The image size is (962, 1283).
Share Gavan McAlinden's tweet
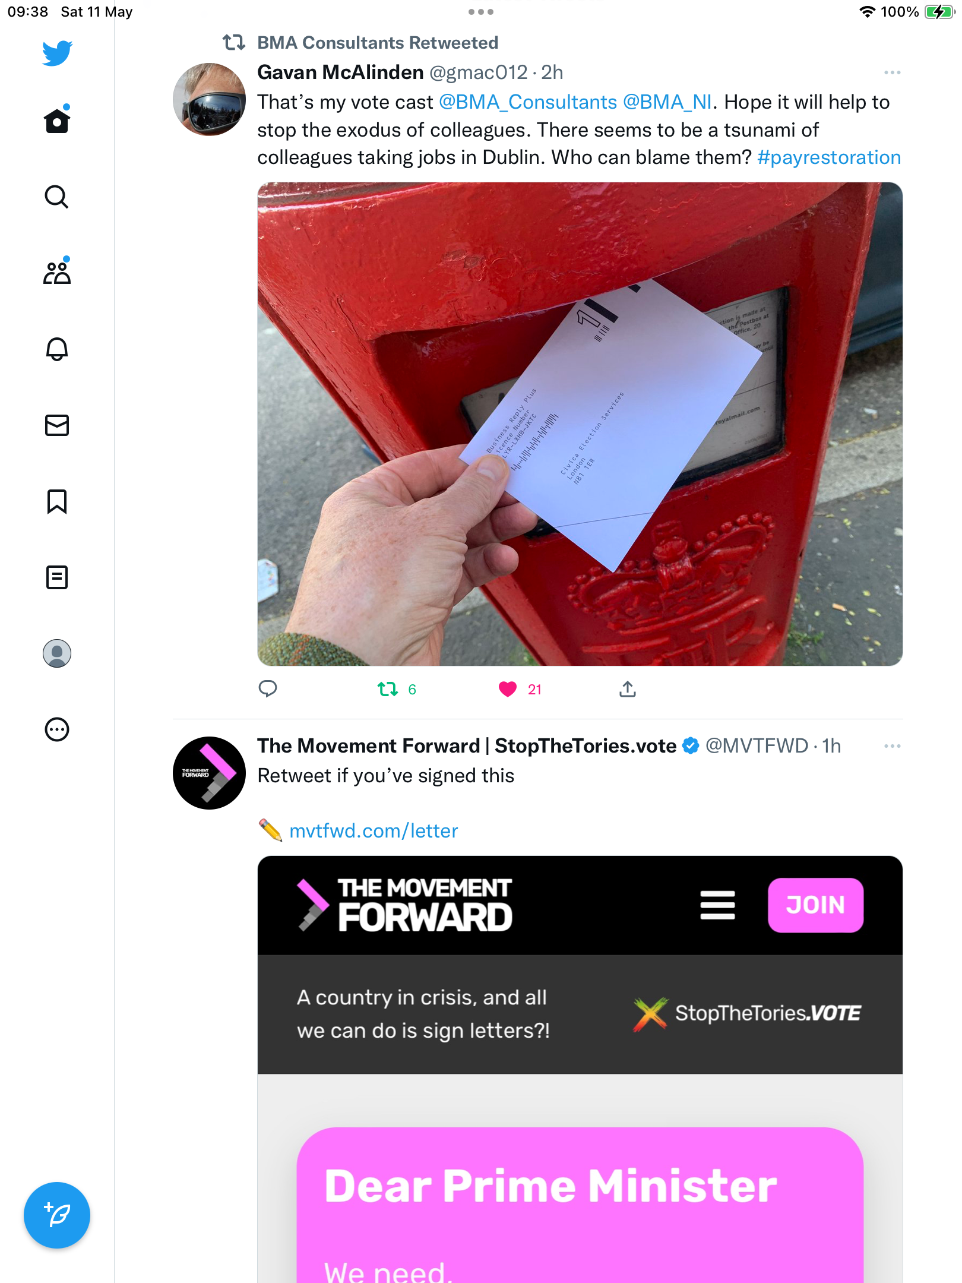pos(628,689)
